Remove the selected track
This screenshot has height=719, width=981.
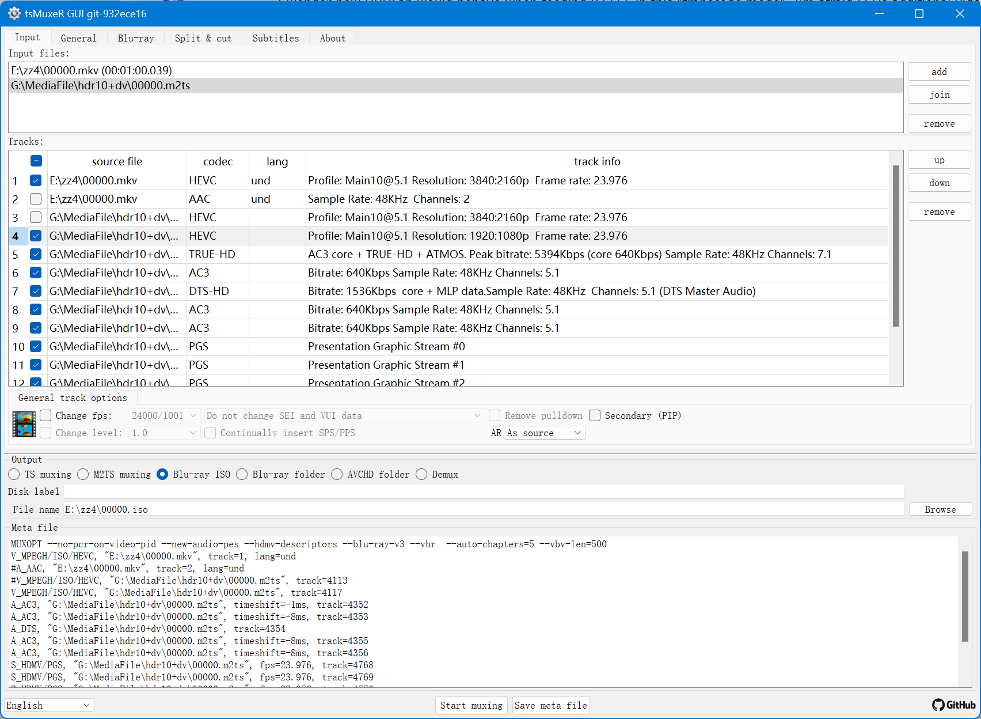point(940,211)
